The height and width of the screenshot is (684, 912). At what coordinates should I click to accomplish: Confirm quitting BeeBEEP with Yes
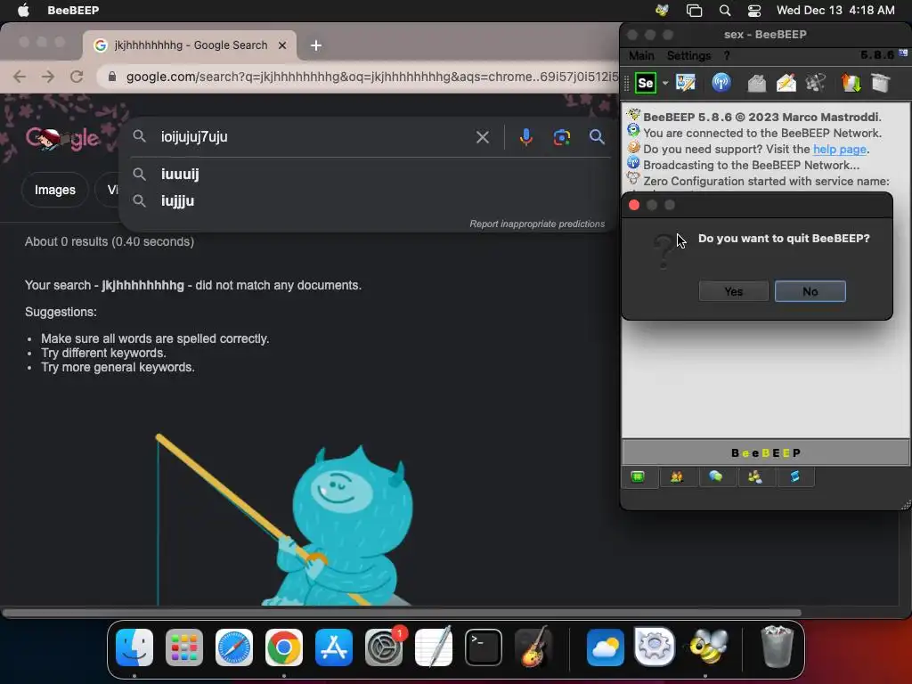pos(734,291)
